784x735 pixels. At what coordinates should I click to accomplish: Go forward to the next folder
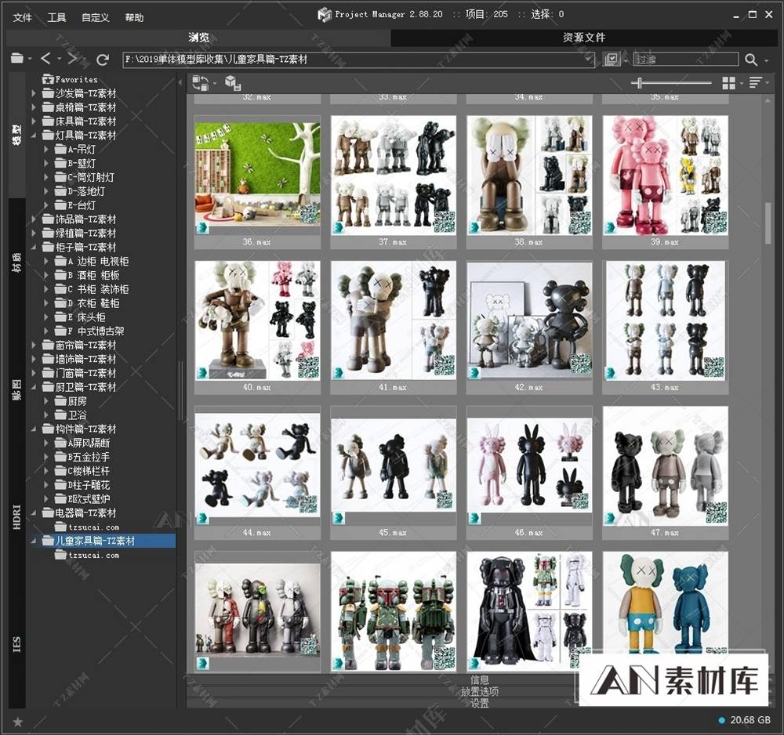pos(72,59)
